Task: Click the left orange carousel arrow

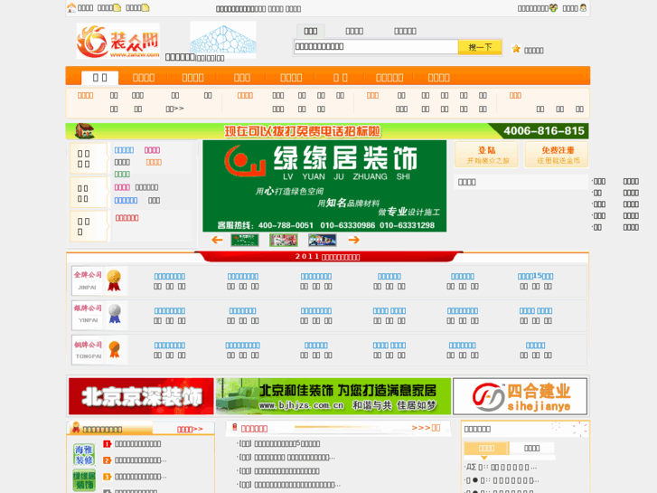Action: tap(217, 240)
